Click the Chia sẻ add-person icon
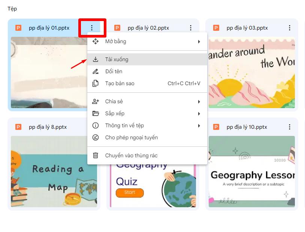The width and height of the screenshot is (305, 232). click(96, 101)
